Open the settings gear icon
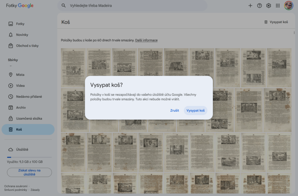The height and width of the screenshot is (196, 298). pyautogui.click(x=268, y=5)
